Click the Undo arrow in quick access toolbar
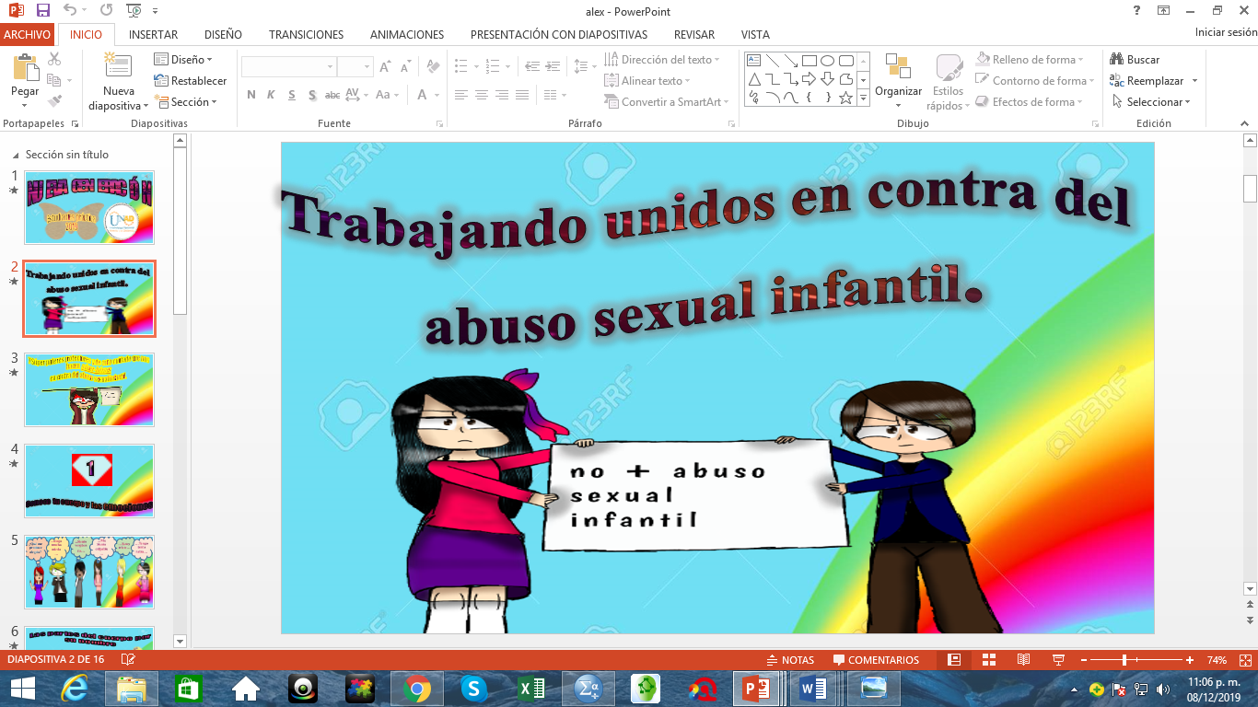1258x707 pixels. [71, 11]
